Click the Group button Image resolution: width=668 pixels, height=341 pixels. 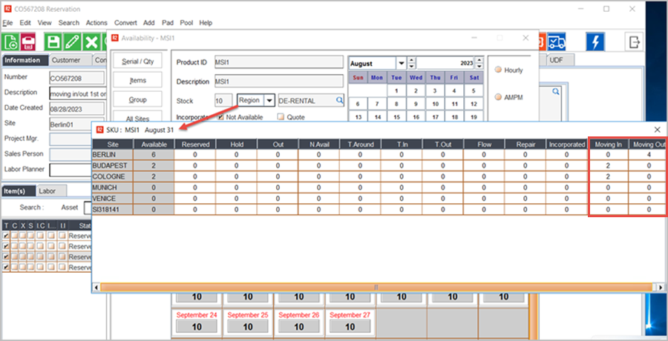click(x=137, y=99)
